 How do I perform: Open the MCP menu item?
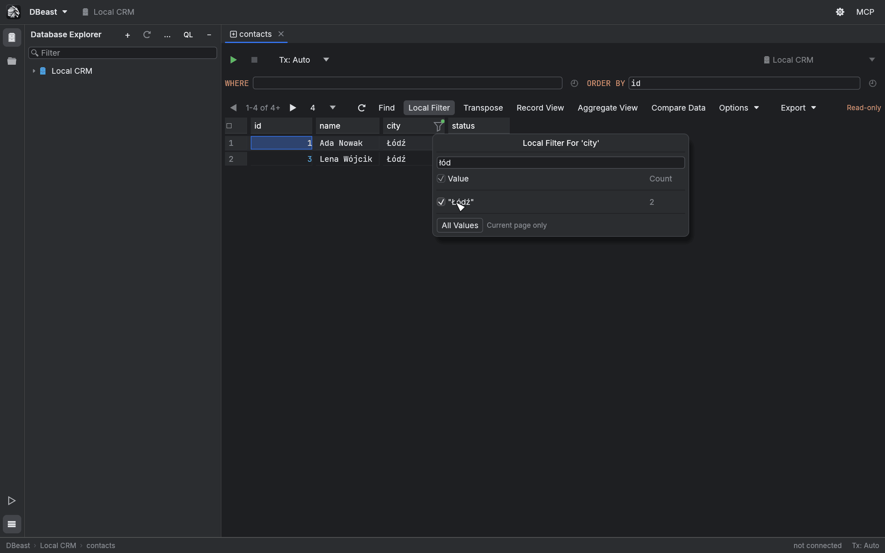865,12
